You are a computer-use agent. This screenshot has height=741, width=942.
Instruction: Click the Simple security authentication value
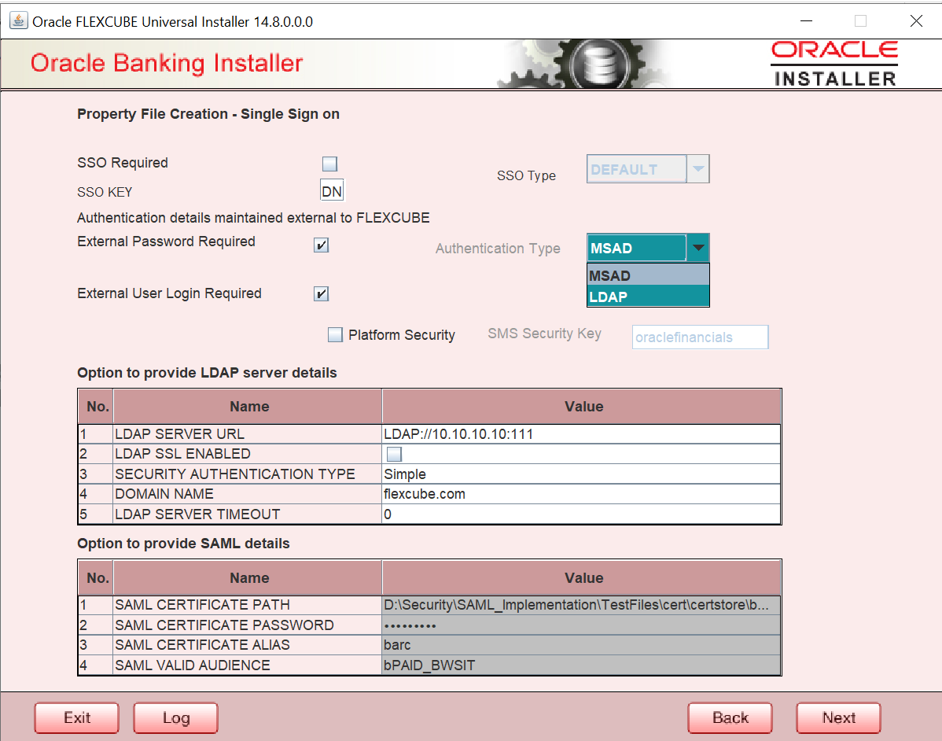pyautogui.click(x=581, y=474)
